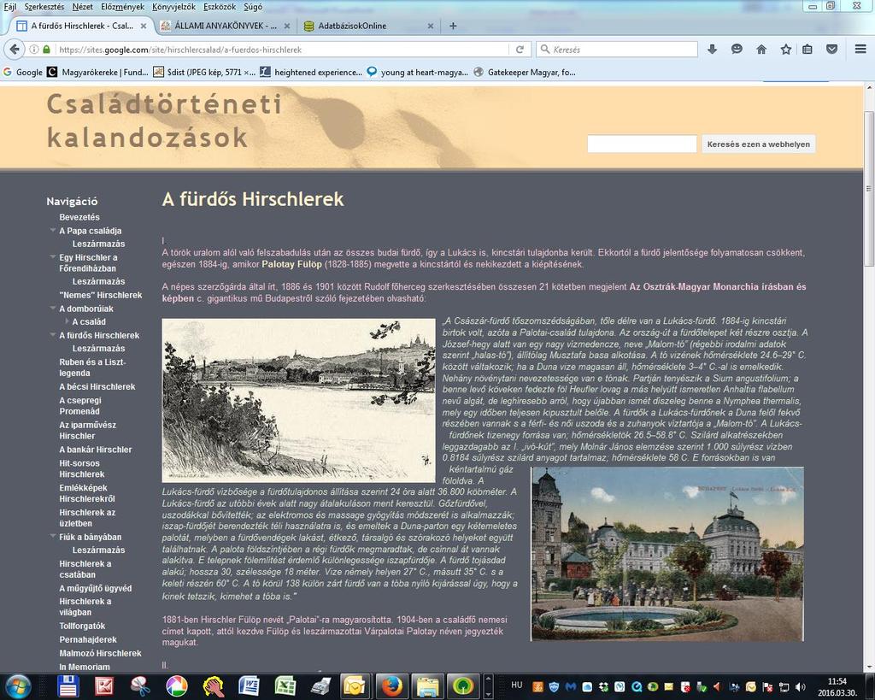Screen dimensions: 875x700
Task: Open the Windows Start menu
Action: [x=18, y=686]
